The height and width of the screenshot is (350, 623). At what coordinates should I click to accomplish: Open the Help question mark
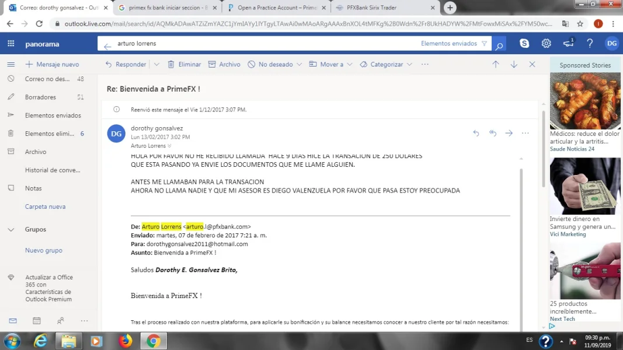pos(590,44)
